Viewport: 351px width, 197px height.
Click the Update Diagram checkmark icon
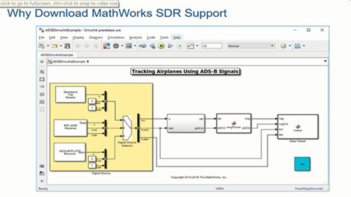(x=283, y=46)
